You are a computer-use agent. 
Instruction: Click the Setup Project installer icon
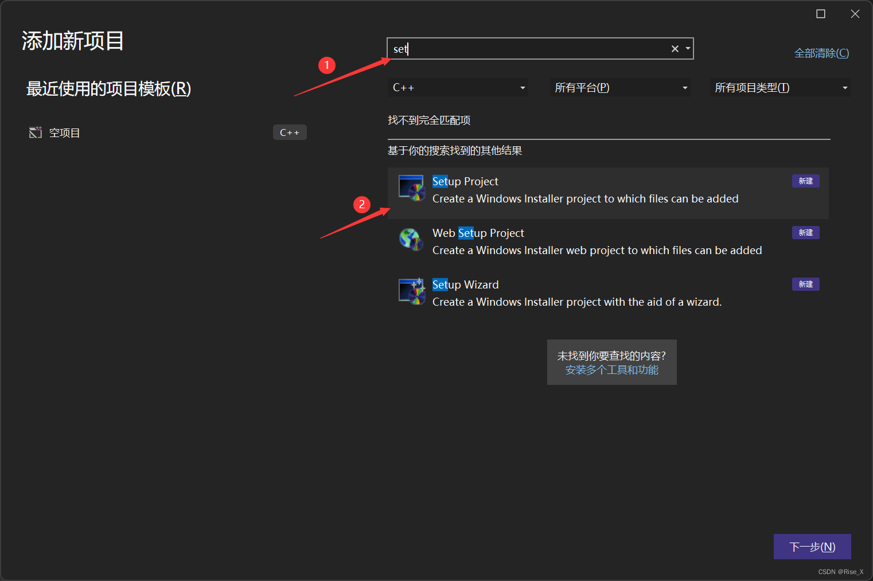tap(411, 188)
